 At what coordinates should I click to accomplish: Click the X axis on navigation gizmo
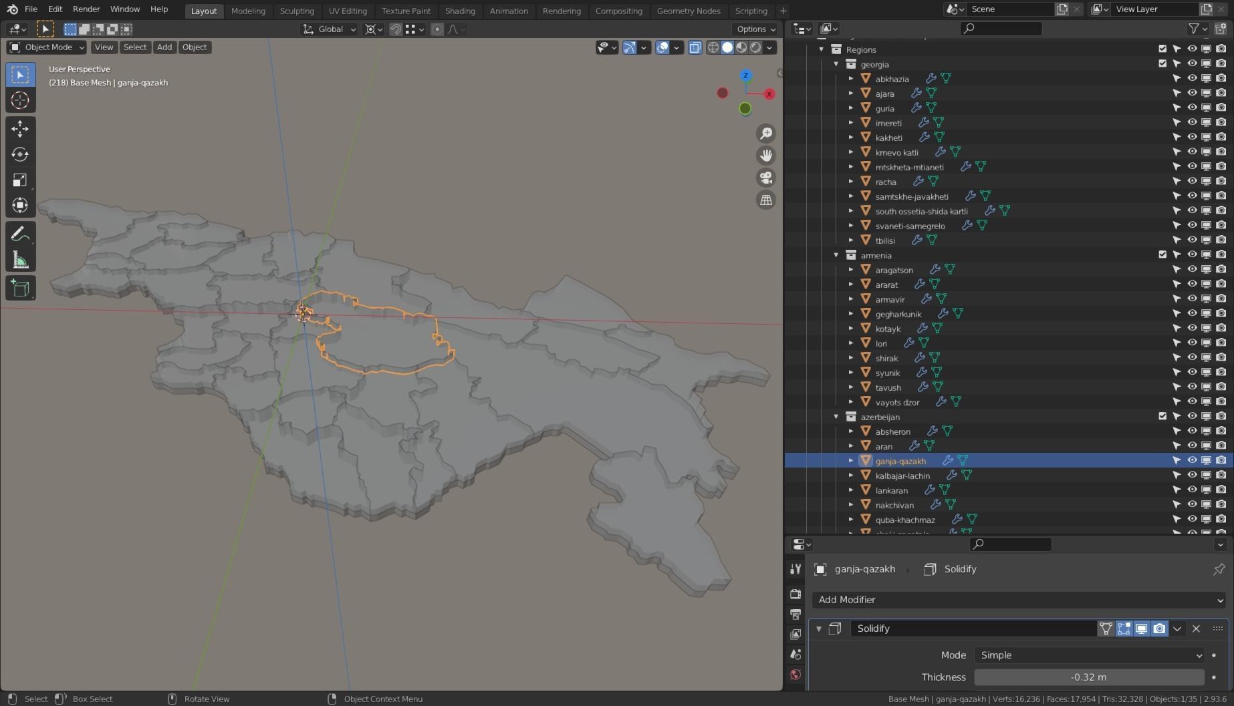point(769,94)
